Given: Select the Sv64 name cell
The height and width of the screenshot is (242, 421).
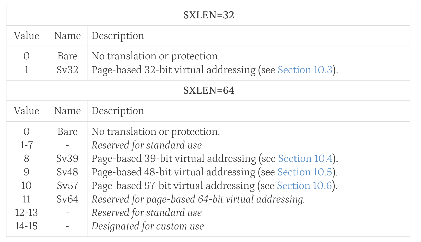Looking at the screenshot, I should [x=67, y=199].
